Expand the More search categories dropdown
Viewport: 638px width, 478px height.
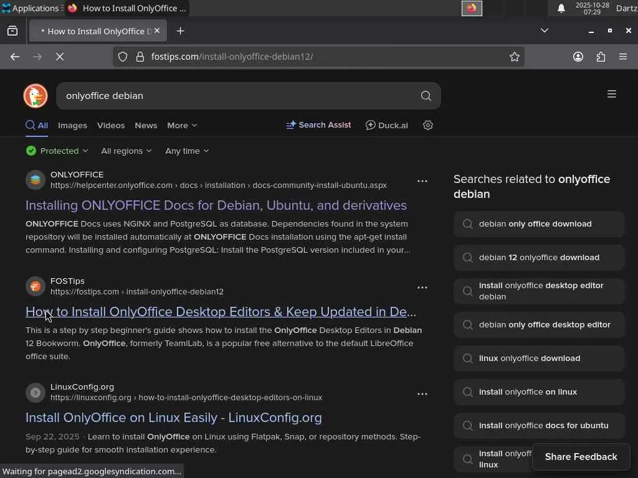(x=182, y=126)
